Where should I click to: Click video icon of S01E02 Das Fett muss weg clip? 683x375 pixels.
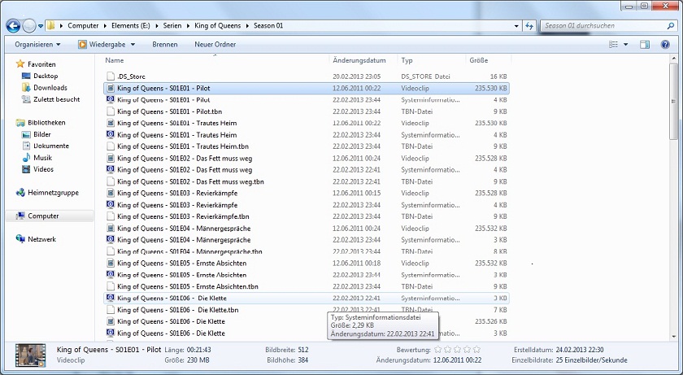coord(111,158)
